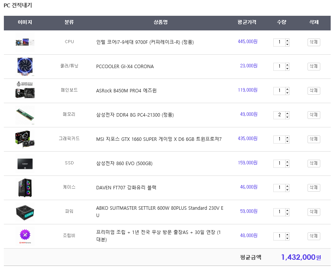Delete the PCCOOLER GI-X4 CORONA row
This screenshot has width=333, height=269.
click(314, 66)
